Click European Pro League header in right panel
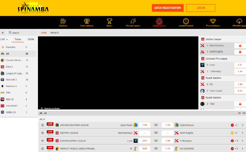This screenshot has height=152, width=246. click(x=223, y=59)
